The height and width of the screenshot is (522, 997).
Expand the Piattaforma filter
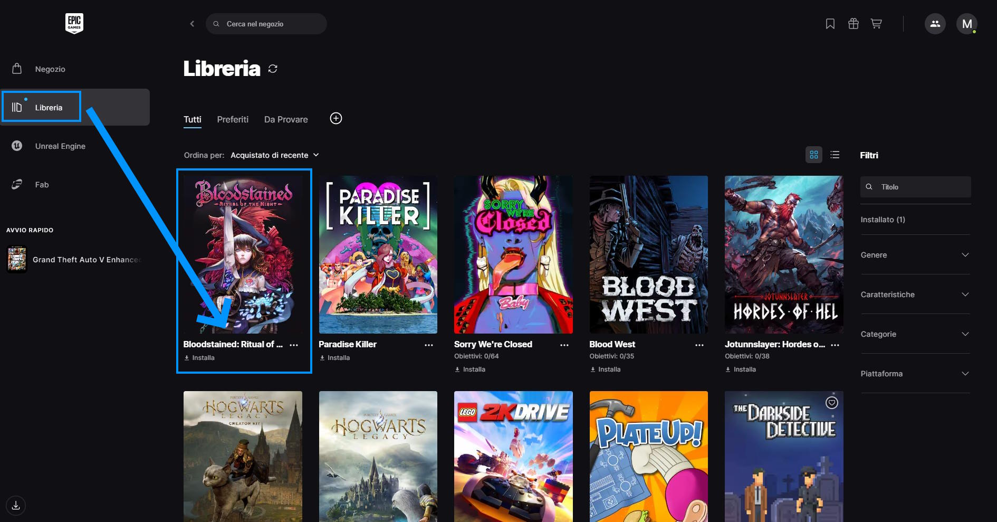(915, 374)
